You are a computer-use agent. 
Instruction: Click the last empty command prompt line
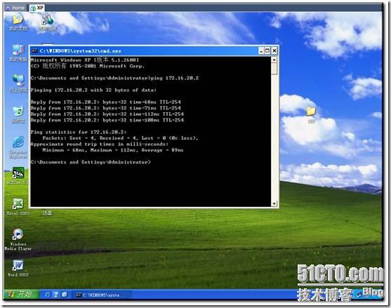click(x=91, y=162)
